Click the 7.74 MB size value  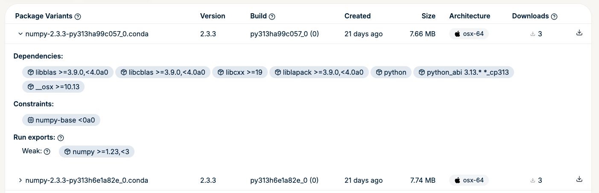coord(423,180)
